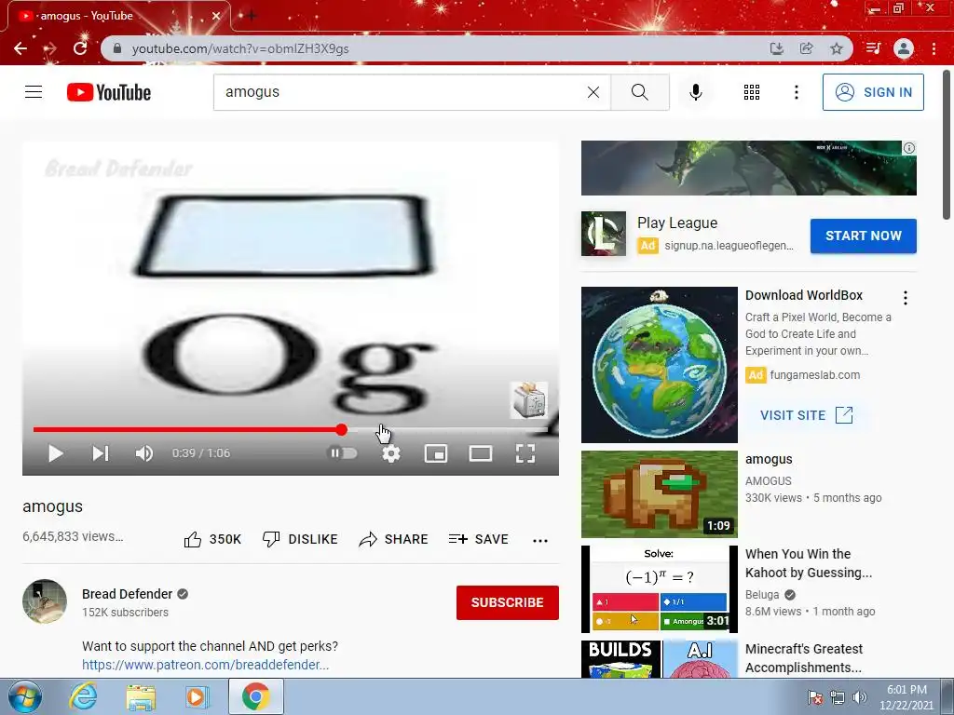Click the League ad banner image

(748, 168)
